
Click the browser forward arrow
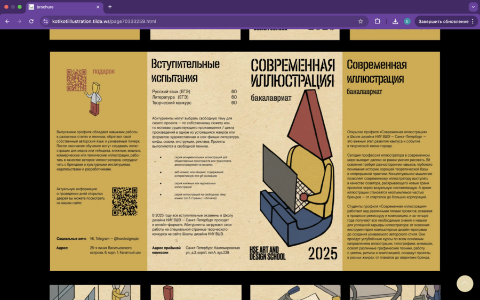[x=19, y=21]
